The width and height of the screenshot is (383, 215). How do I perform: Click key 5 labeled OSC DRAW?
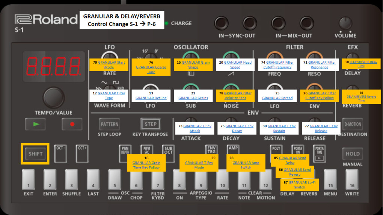click(x=115, y=179)
